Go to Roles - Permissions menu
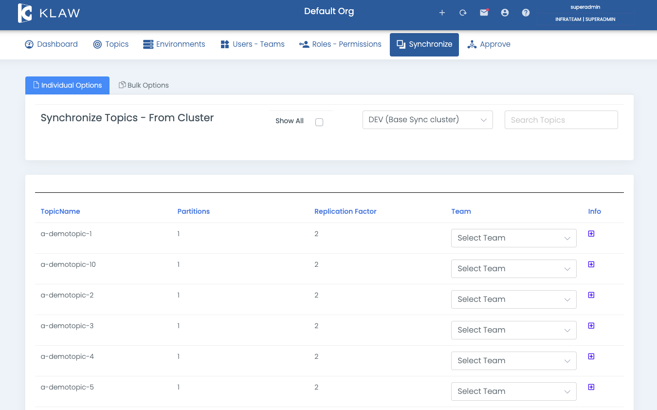Screen dimensions: 657x410 [340, 44]
